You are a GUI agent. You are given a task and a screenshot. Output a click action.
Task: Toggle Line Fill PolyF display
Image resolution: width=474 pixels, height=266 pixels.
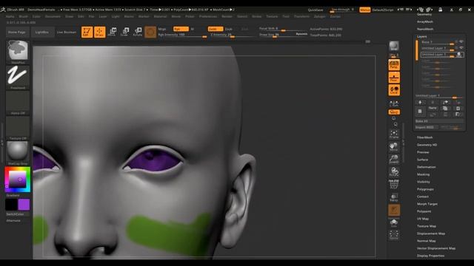(x=394, y=185)
